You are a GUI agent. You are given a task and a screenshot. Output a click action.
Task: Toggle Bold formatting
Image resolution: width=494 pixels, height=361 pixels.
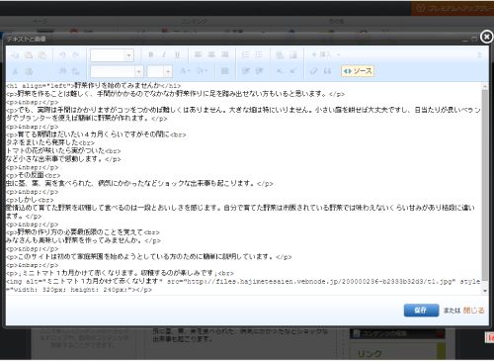click(x=151, y=55)
